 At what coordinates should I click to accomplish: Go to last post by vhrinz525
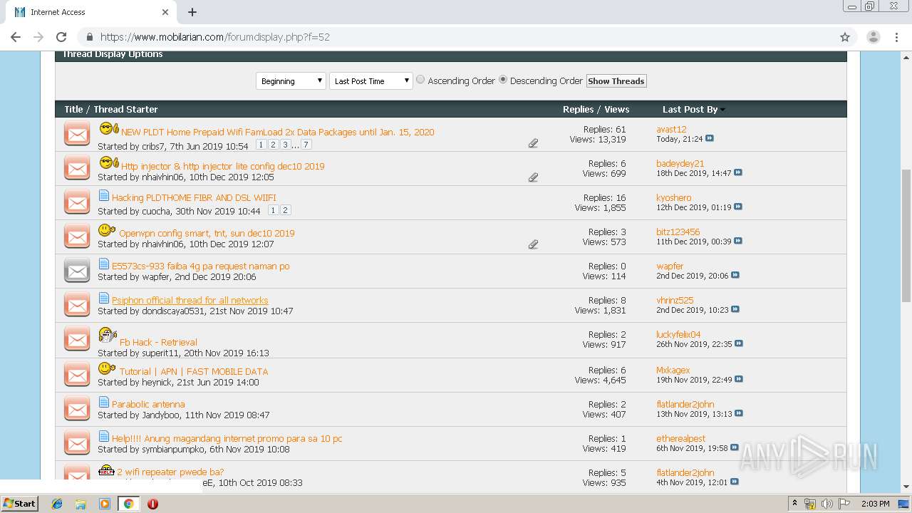point(735,309)
